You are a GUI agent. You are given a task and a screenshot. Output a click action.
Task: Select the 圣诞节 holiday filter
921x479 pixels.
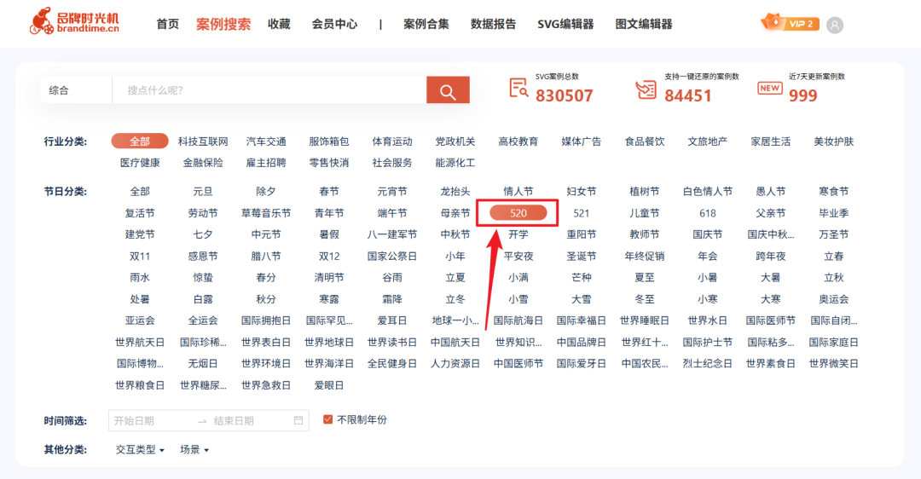pyautogui.click(x=582, y=256)
